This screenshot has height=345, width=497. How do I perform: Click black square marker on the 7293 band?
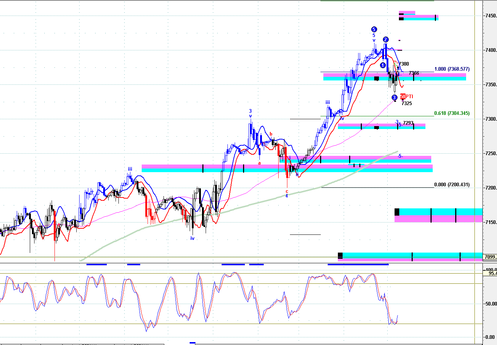point(376,127)
